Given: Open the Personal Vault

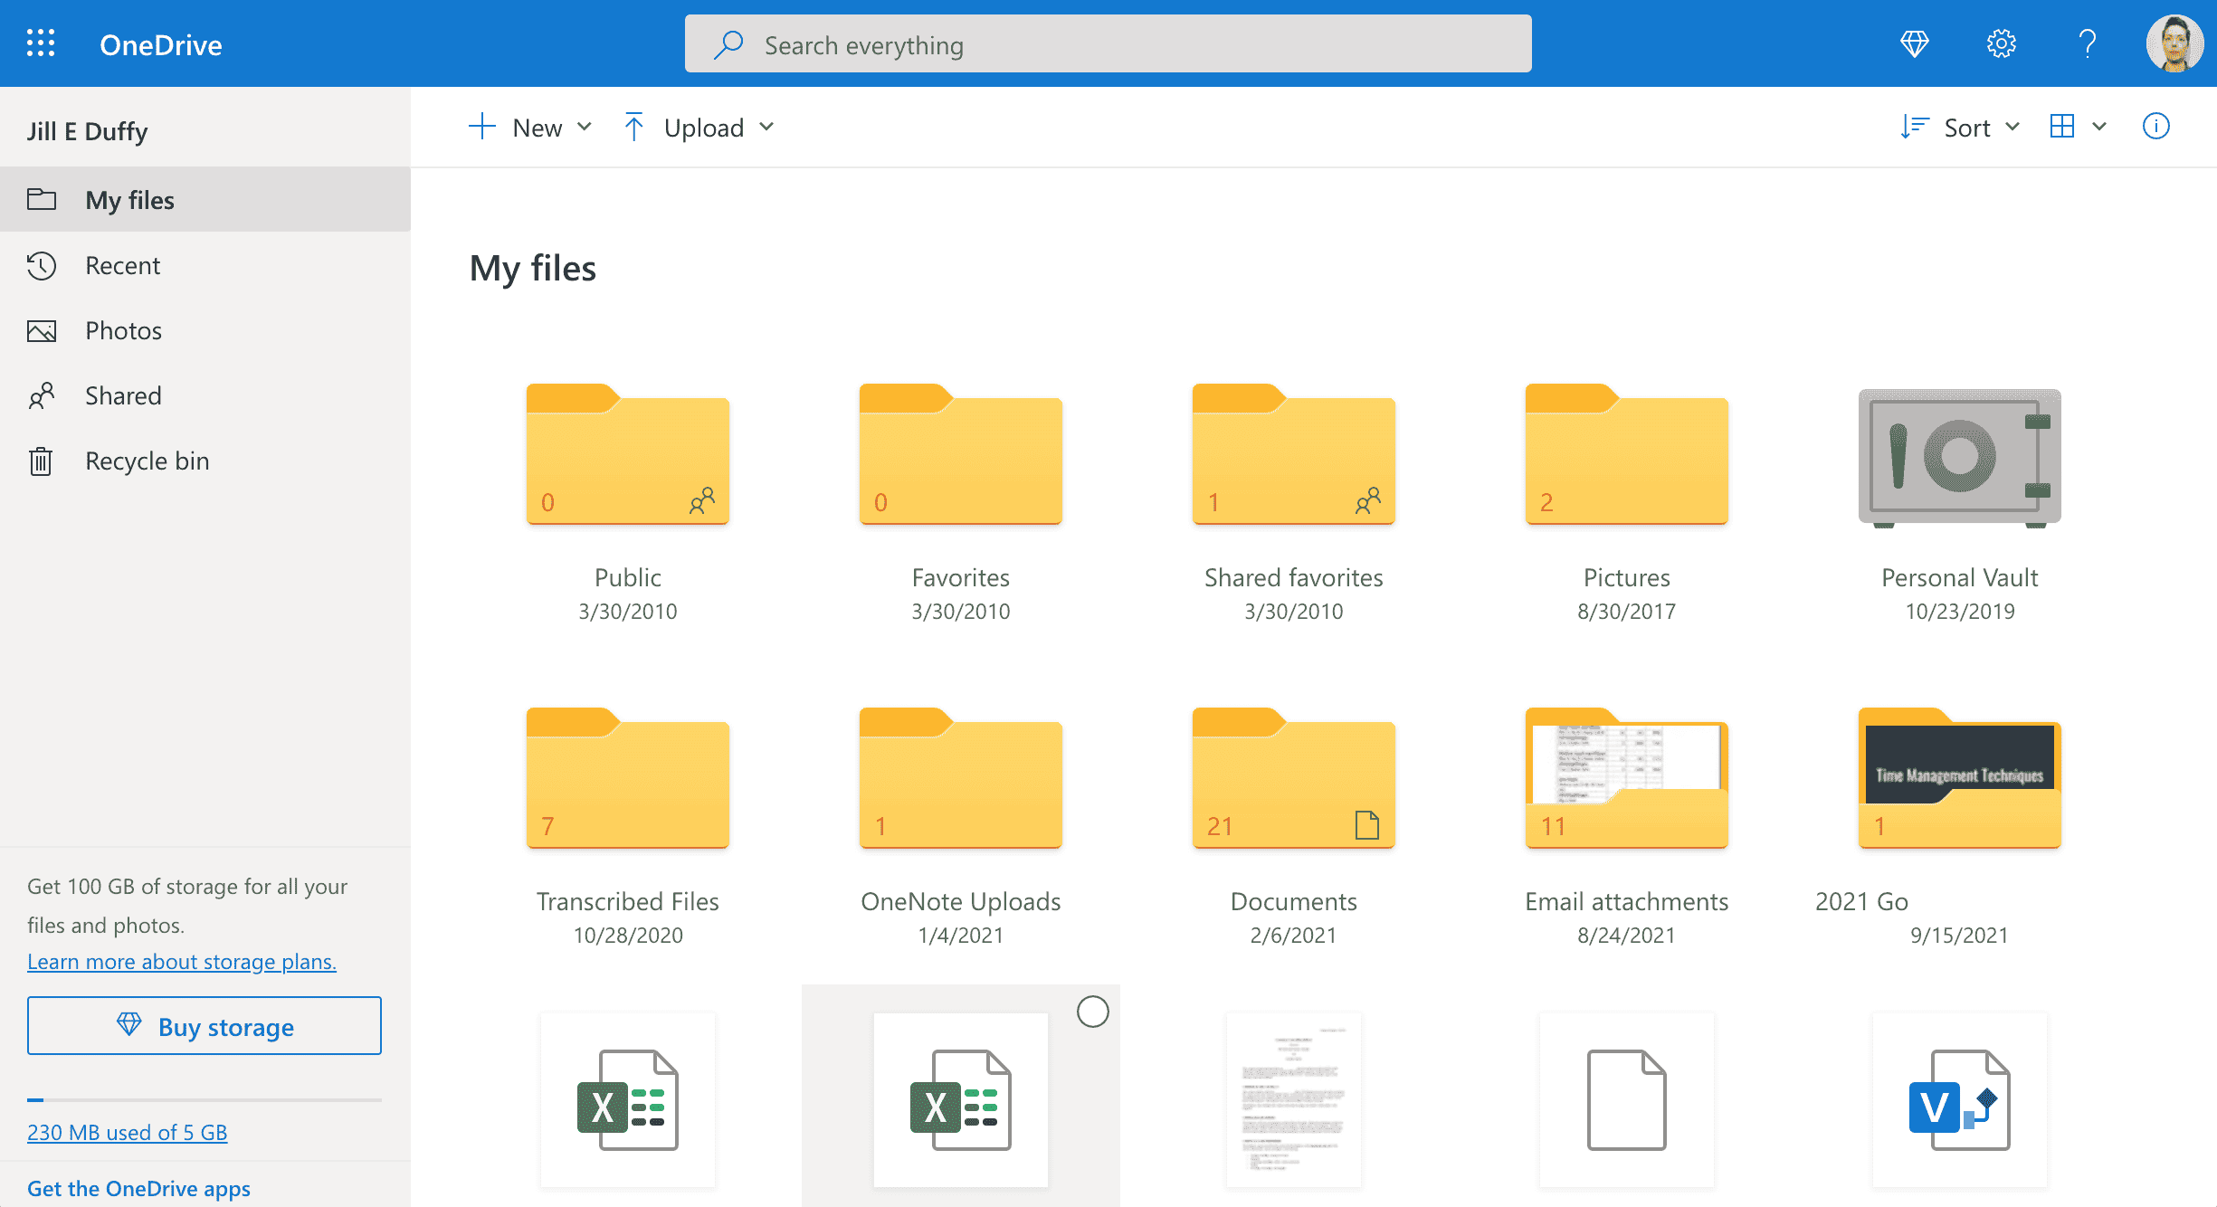Looking at the screenshot, I should [x=1959, y=457].
